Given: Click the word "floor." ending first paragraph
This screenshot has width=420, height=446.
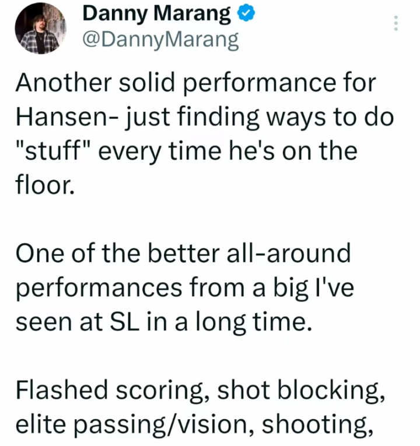Looking at the screenshot, I should click(x=45, y=185).
